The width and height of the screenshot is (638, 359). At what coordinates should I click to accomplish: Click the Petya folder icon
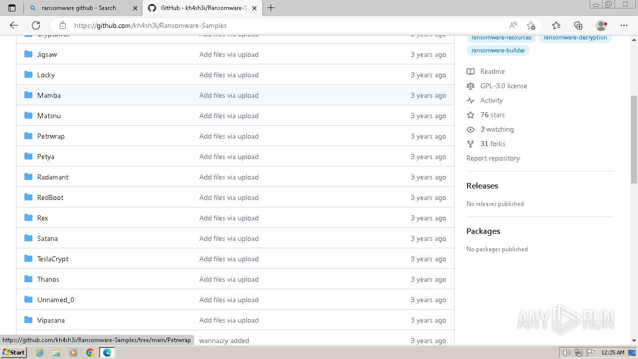(28, 156)
